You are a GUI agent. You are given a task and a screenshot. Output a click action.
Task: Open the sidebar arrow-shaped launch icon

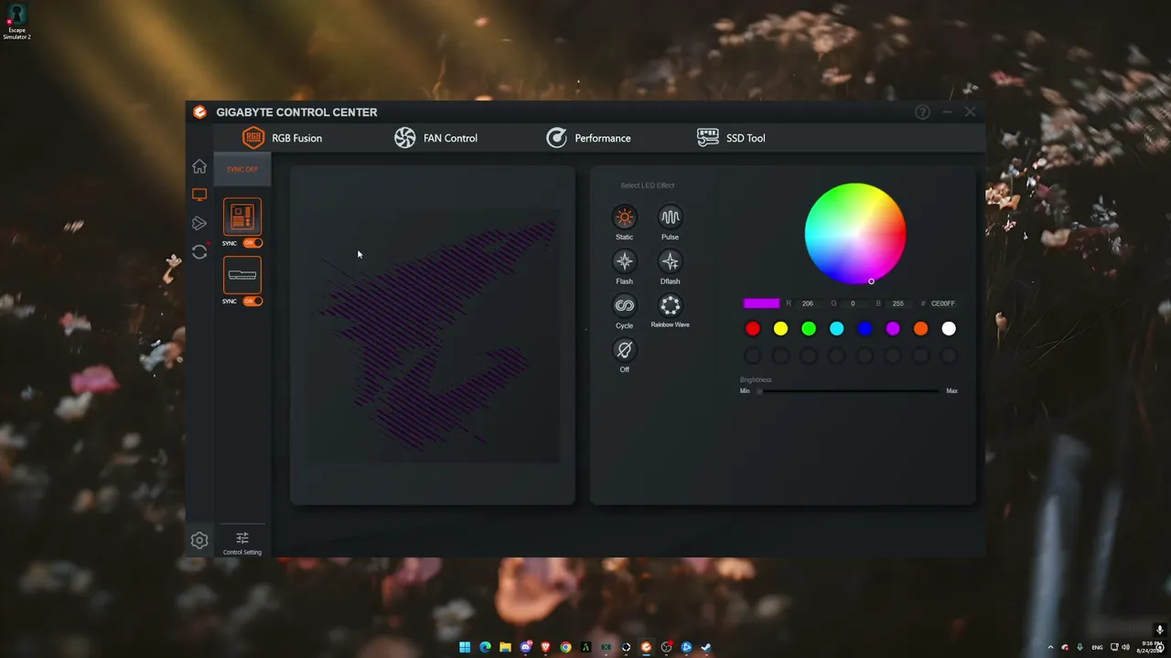click(x=199, y=223)
